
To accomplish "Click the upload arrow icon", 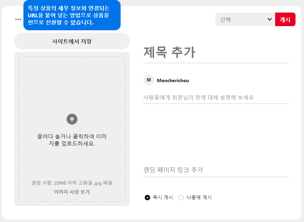I will pos(72,119).
